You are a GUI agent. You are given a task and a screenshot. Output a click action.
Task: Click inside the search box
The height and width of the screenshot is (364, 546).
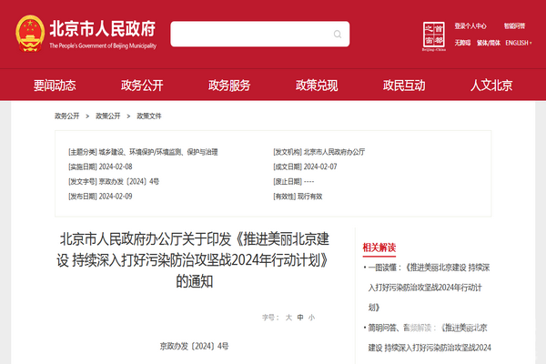click(259, 34)
